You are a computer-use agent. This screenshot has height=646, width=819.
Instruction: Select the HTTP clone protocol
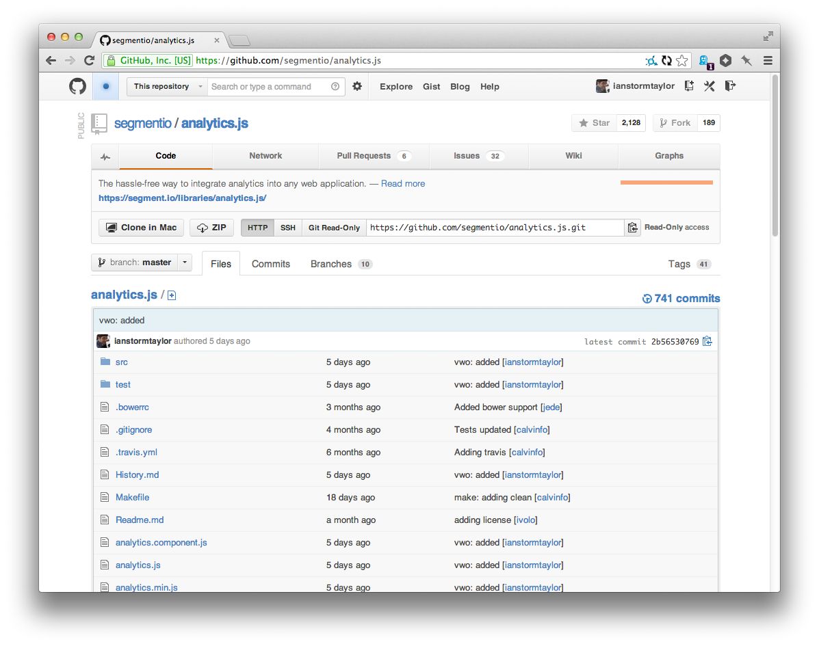coord(257,228)
